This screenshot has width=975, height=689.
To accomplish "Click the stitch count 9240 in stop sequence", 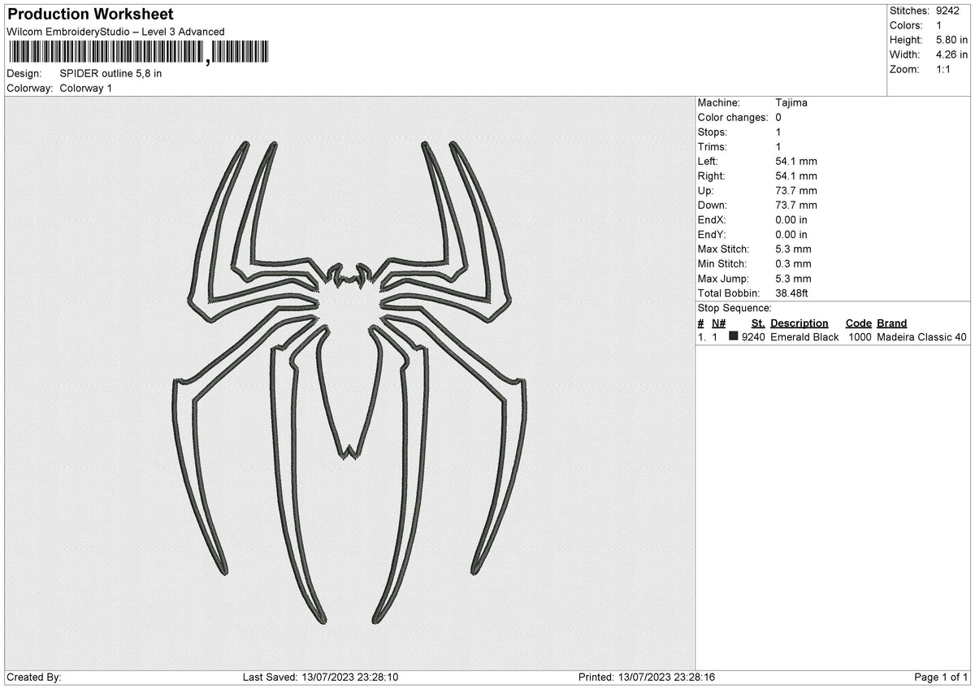I will tap(753, 337).
